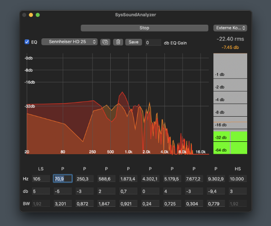
Task: Click the db EQ Gain input field
Action: 153,43
